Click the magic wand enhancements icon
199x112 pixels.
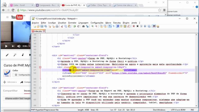(x=15, y=55)
